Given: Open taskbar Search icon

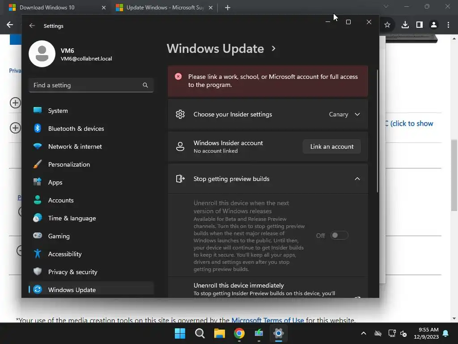Looking at the screenshot, I should click(x=200, y=333).
